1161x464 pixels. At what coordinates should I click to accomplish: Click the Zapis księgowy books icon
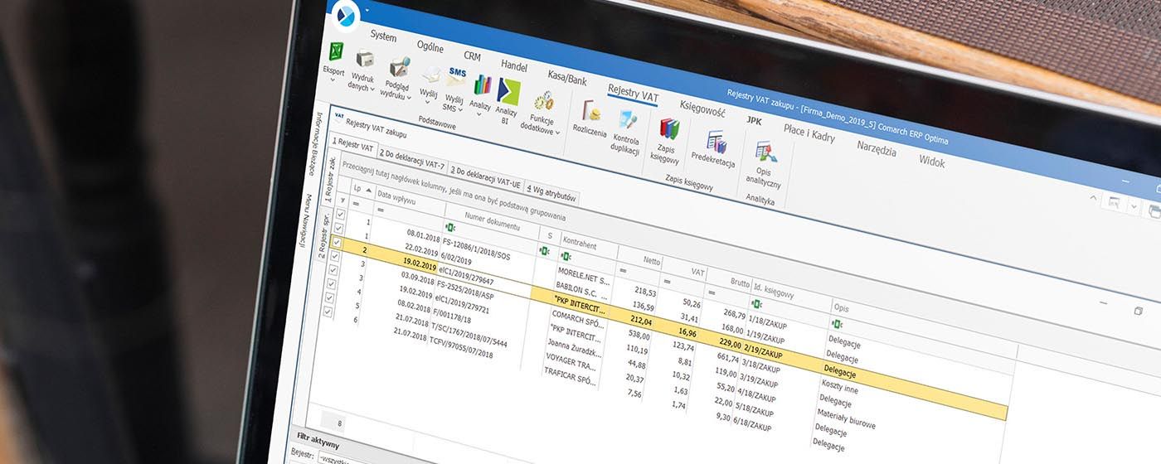pos(668,130)
